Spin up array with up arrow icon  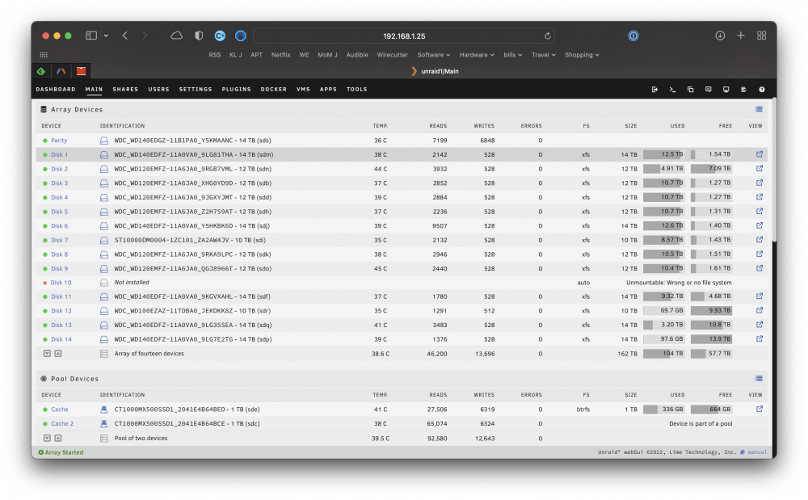pos(58,354)
